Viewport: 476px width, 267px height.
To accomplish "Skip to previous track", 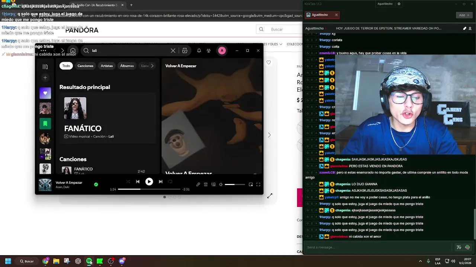I will 138,182.
